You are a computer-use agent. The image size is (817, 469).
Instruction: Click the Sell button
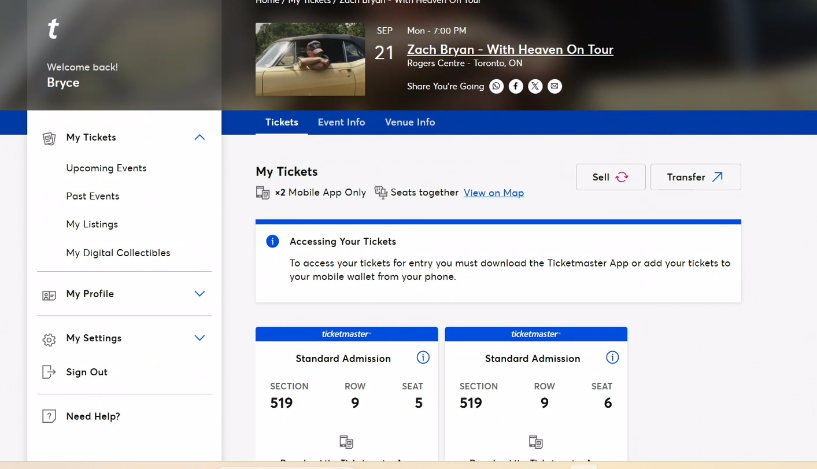[x=611, y=177]
